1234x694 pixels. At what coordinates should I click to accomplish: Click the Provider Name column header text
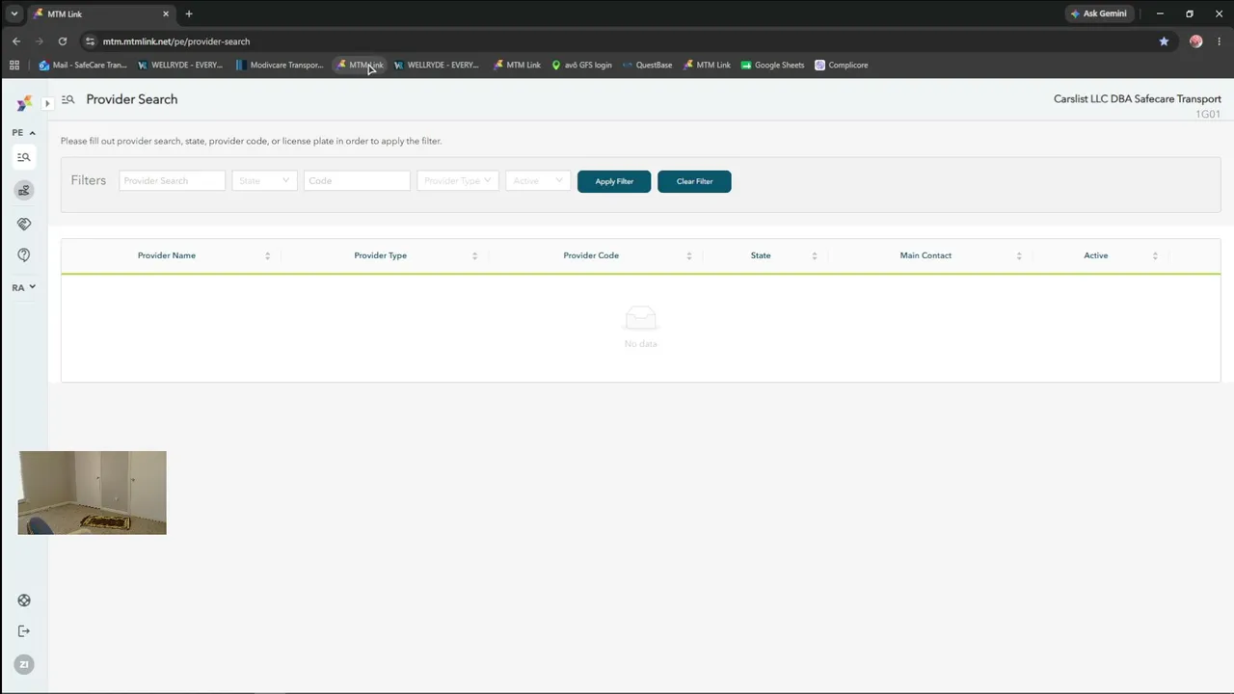167,255
